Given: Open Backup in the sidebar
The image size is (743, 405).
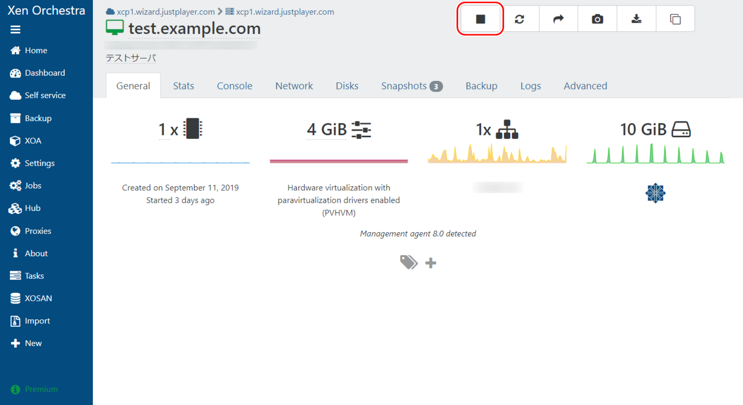Looking at the screenshot, I should 31,118.
